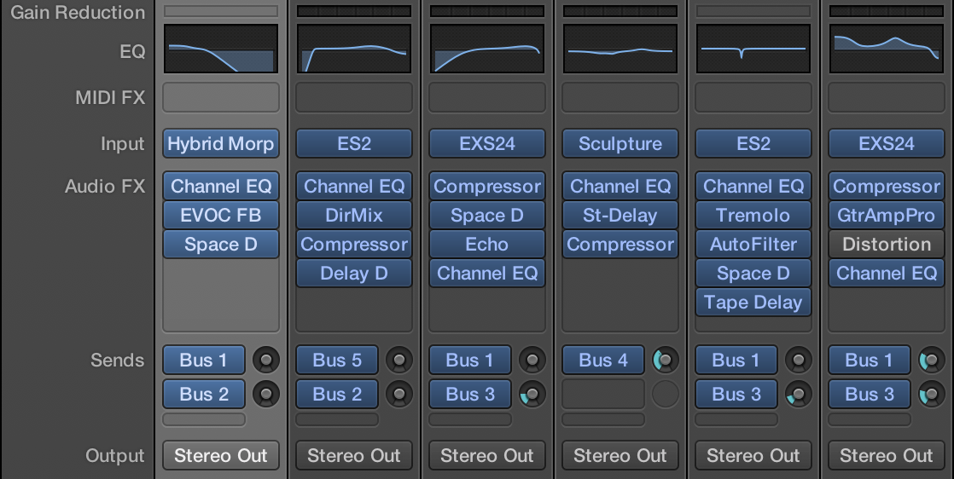Open the Hybrid Morp instrument slot

point(221,143)
